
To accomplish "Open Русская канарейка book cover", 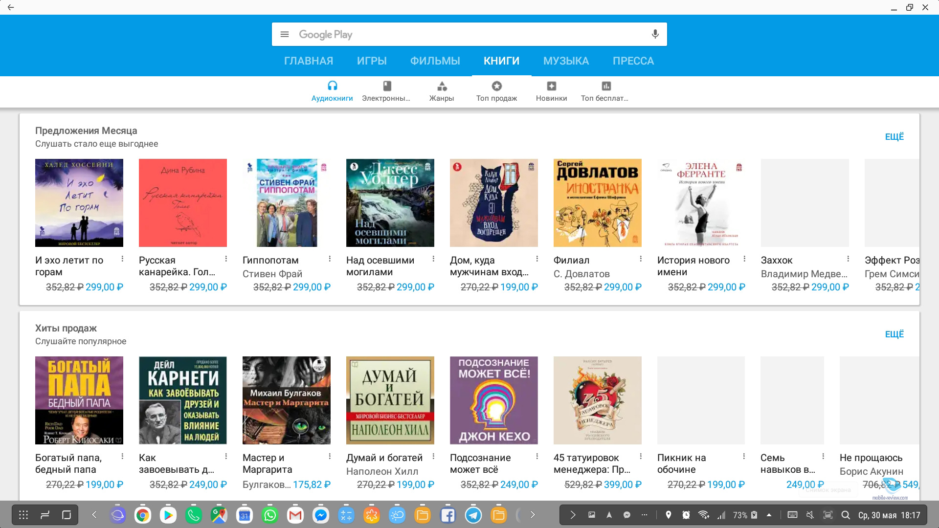I will (x=183, y=203).
